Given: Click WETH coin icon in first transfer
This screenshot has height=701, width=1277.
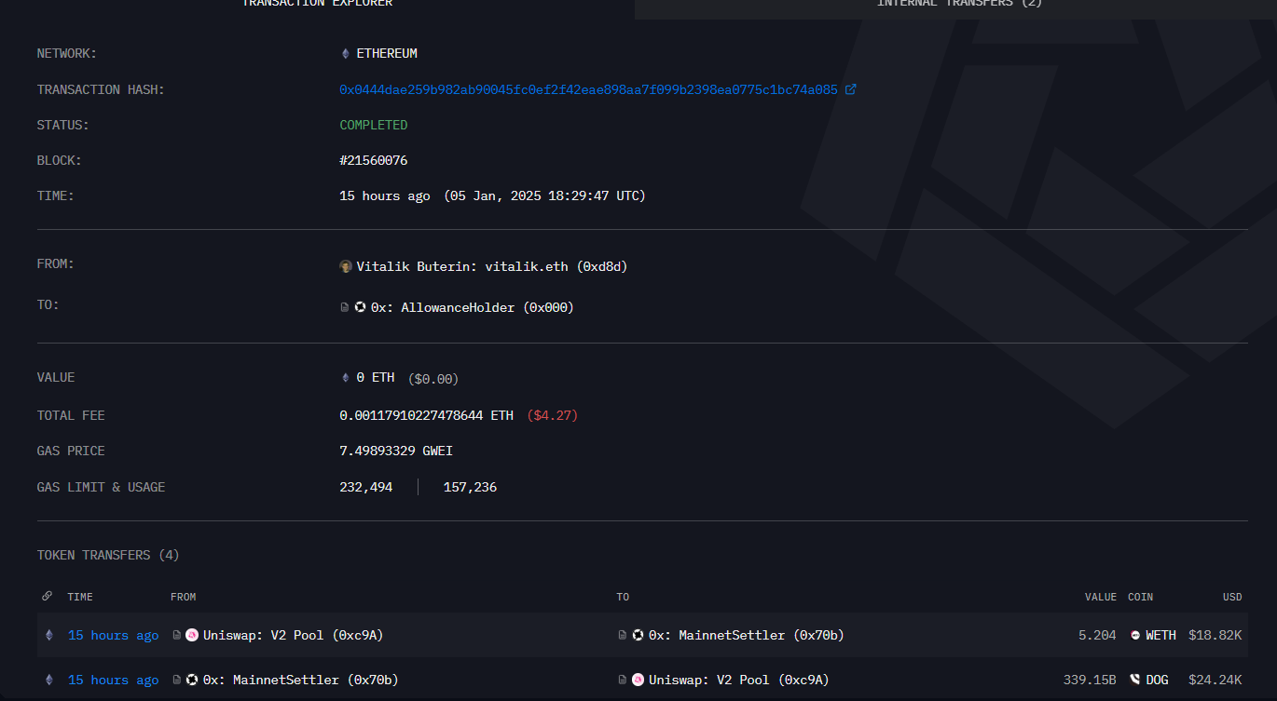Looking at the screenshot, I should (x=1135, y=635).
